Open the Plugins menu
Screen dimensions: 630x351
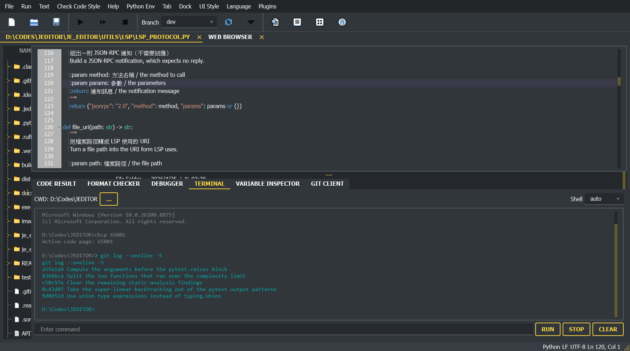coord(267,6)
